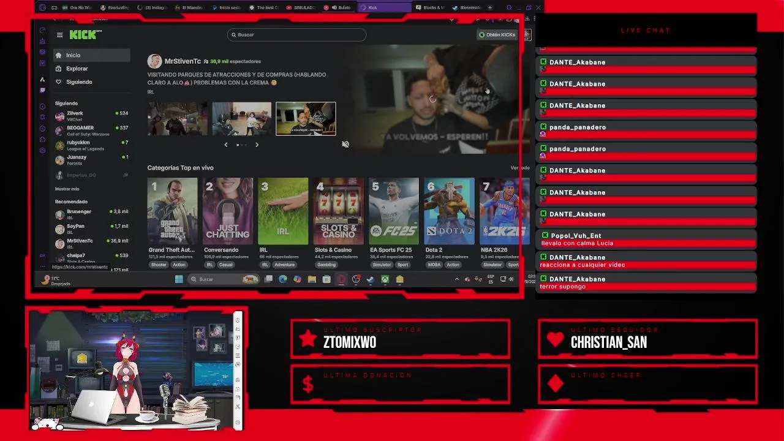Open followed channel rubyckkm
This screenshot has height=441, width=784.
click(91, 145)
